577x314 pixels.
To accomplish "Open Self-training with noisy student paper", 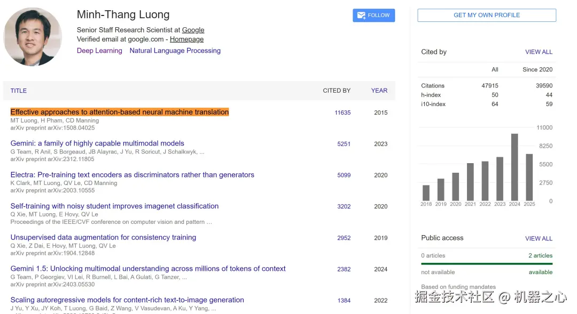I will (x=114, y=206).
